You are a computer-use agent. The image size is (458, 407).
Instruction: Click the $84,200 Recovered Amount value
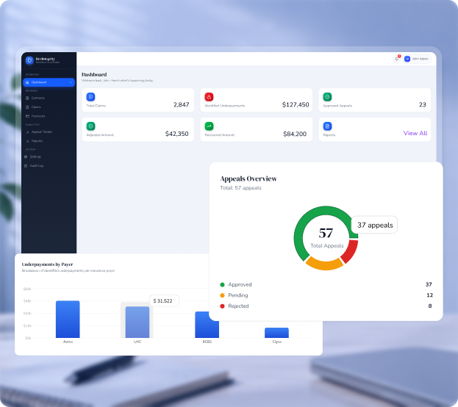click(x=295, y=134)
